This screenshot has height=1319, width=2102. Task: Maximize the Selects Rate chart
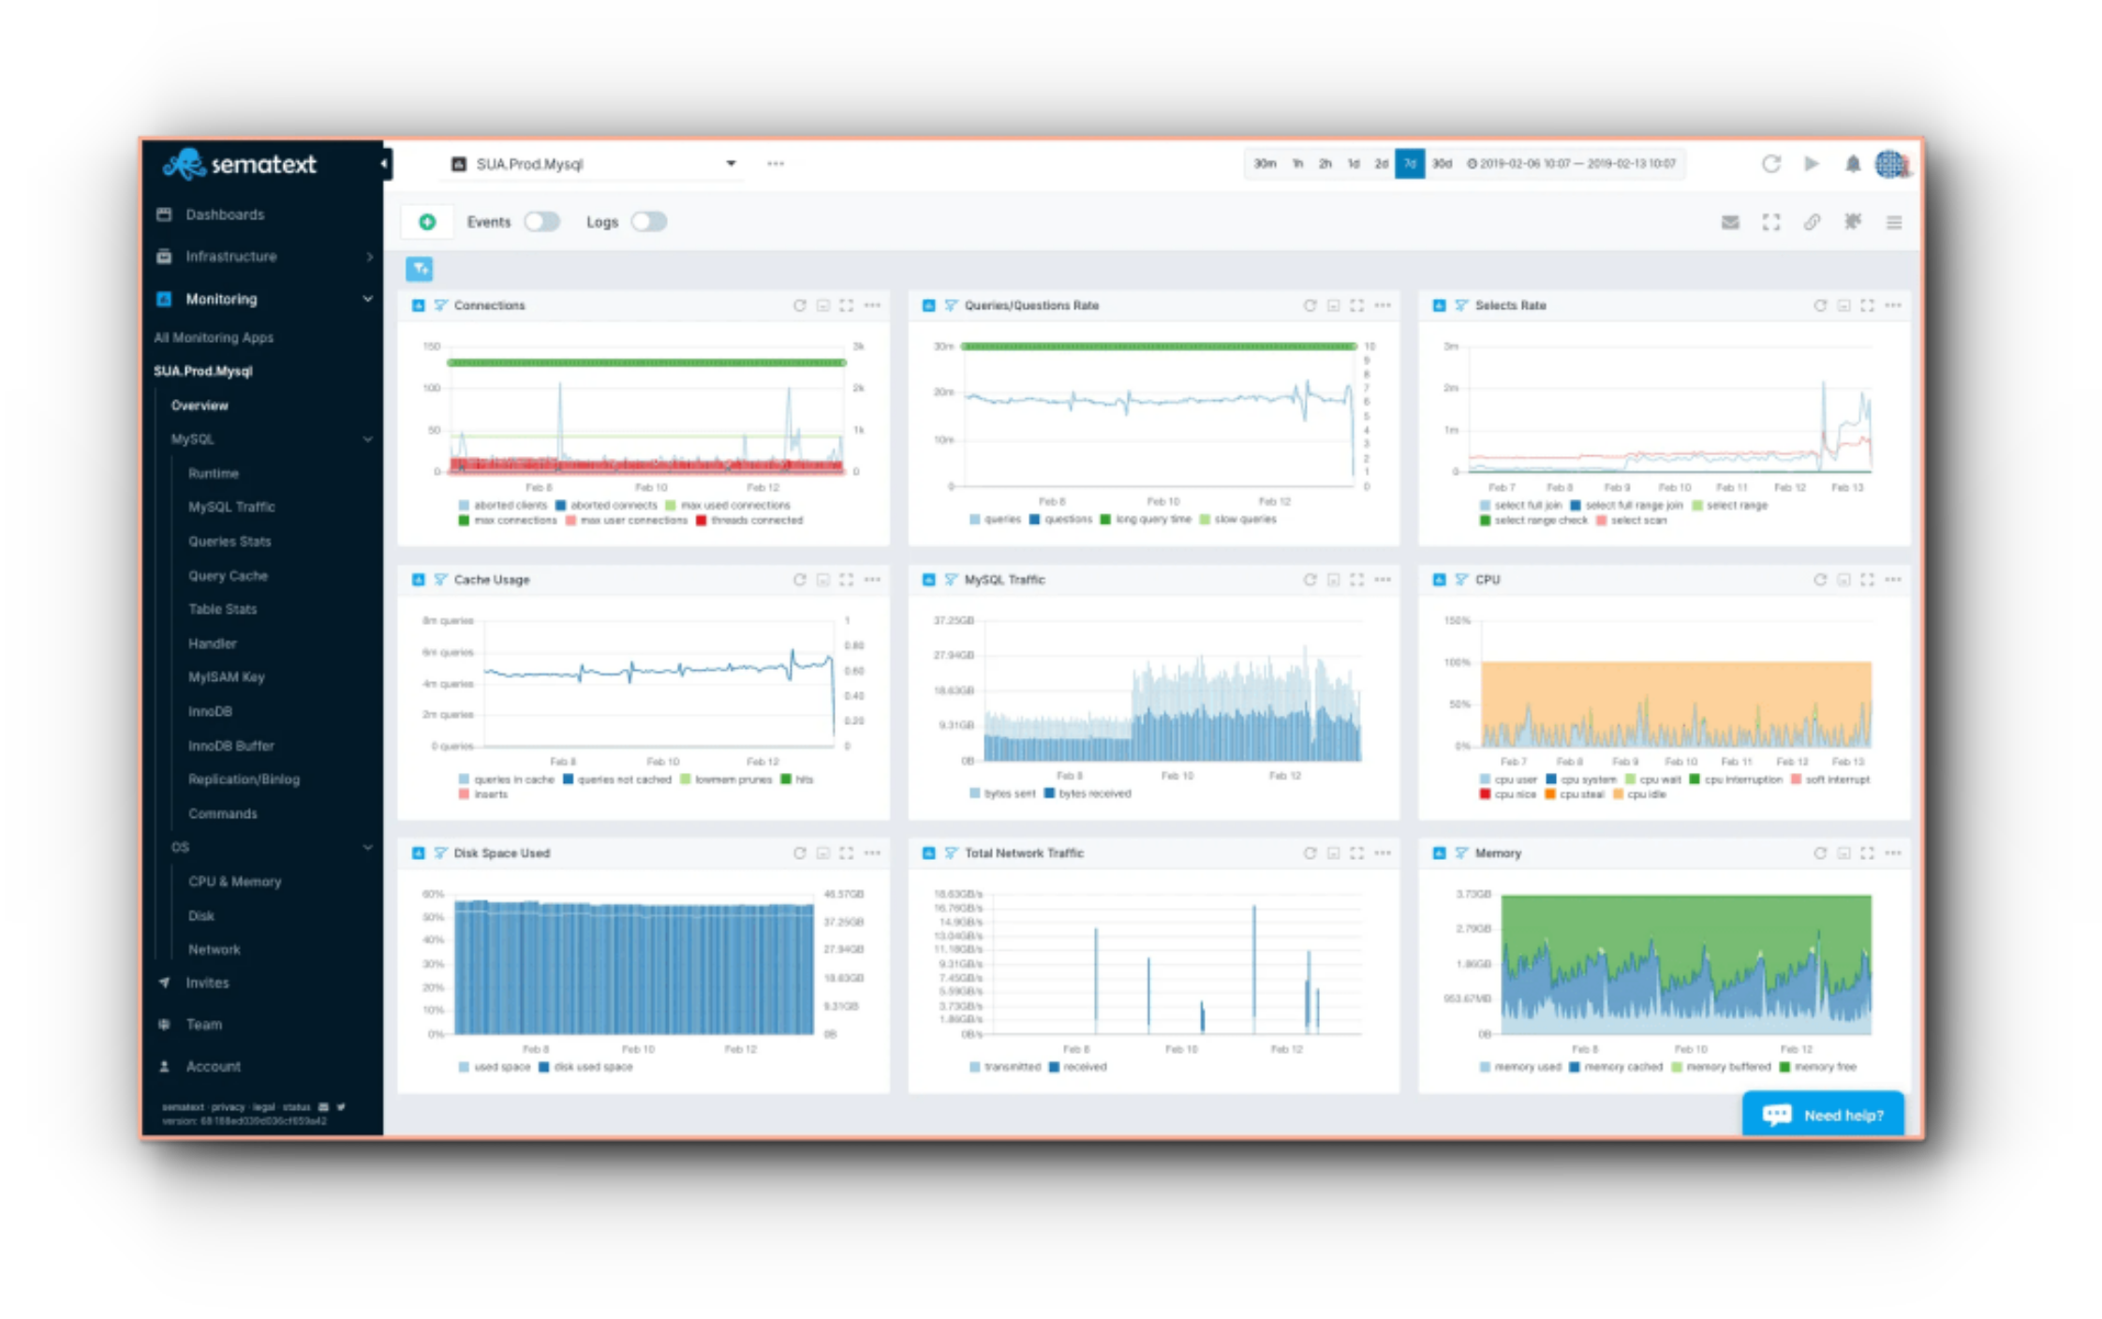(1867, 305)
